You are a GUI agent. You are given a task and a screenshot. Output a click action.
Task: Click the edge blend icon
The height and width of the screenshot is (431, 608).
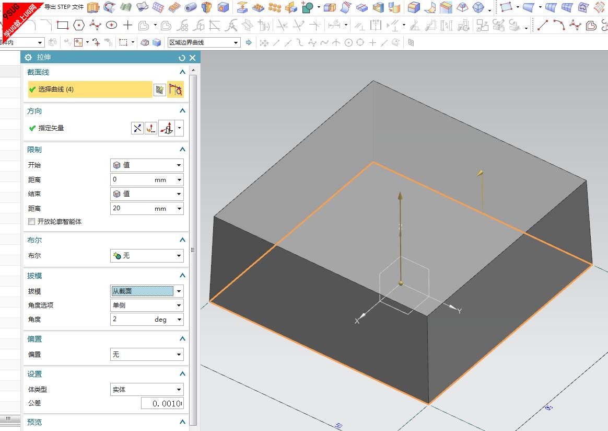point(414,7)
